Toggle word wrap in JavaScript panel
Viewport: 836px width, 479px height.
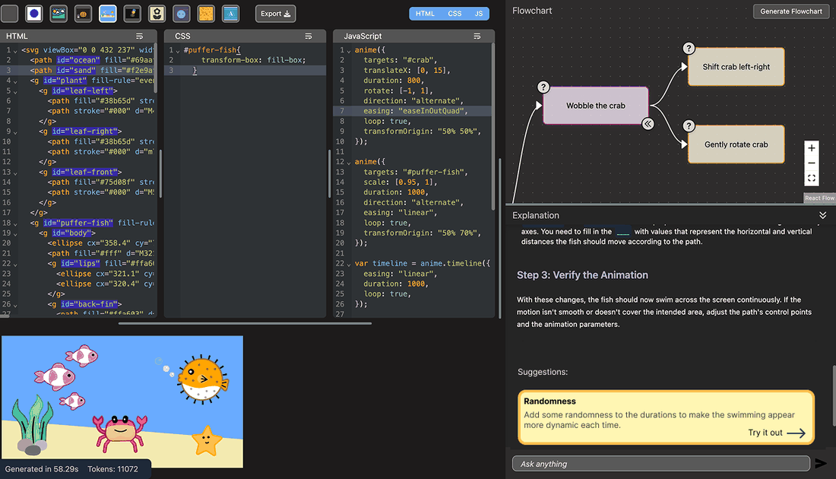pyautogui.click(x=477, y=36)
